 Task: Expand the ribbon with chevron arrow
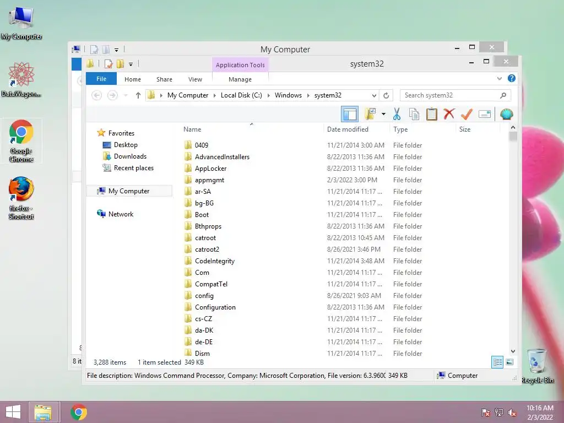tap(499, 78)
